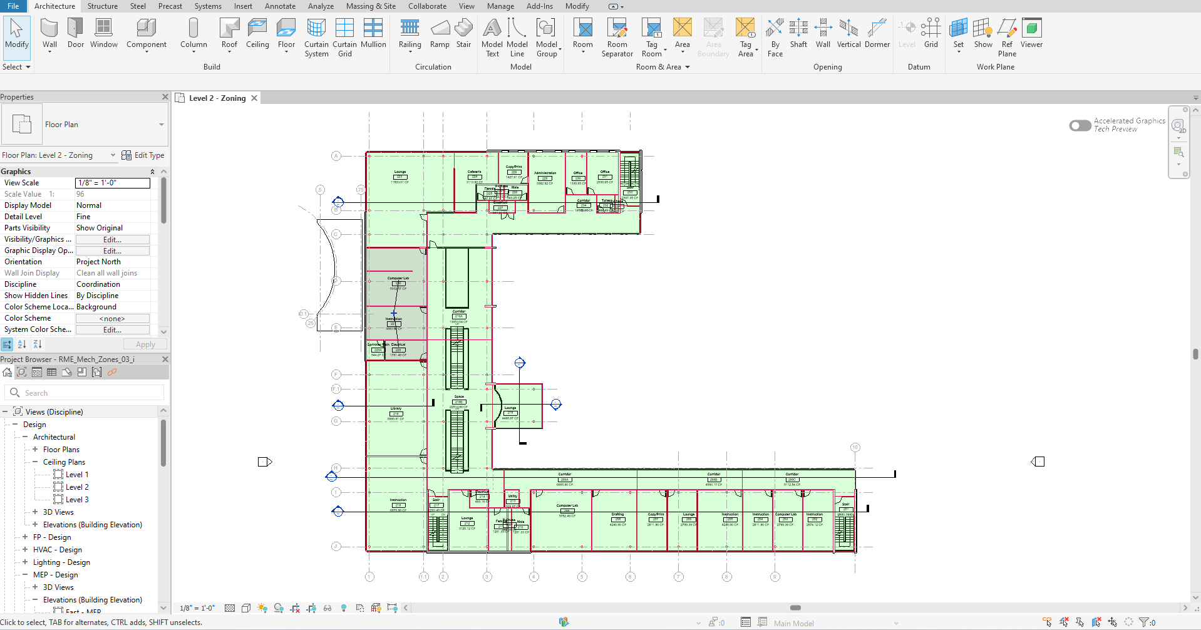
Task: Toggle Reveal Hidden Elements lightbulb
Action: (x=344, y=608)
